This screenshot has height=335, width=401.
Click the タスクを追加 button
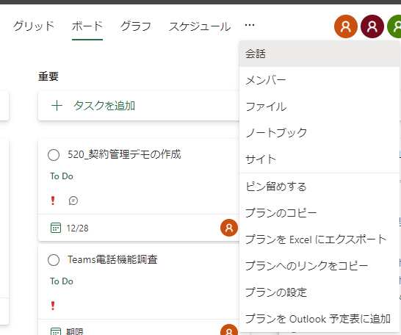[x=139, y=106]
